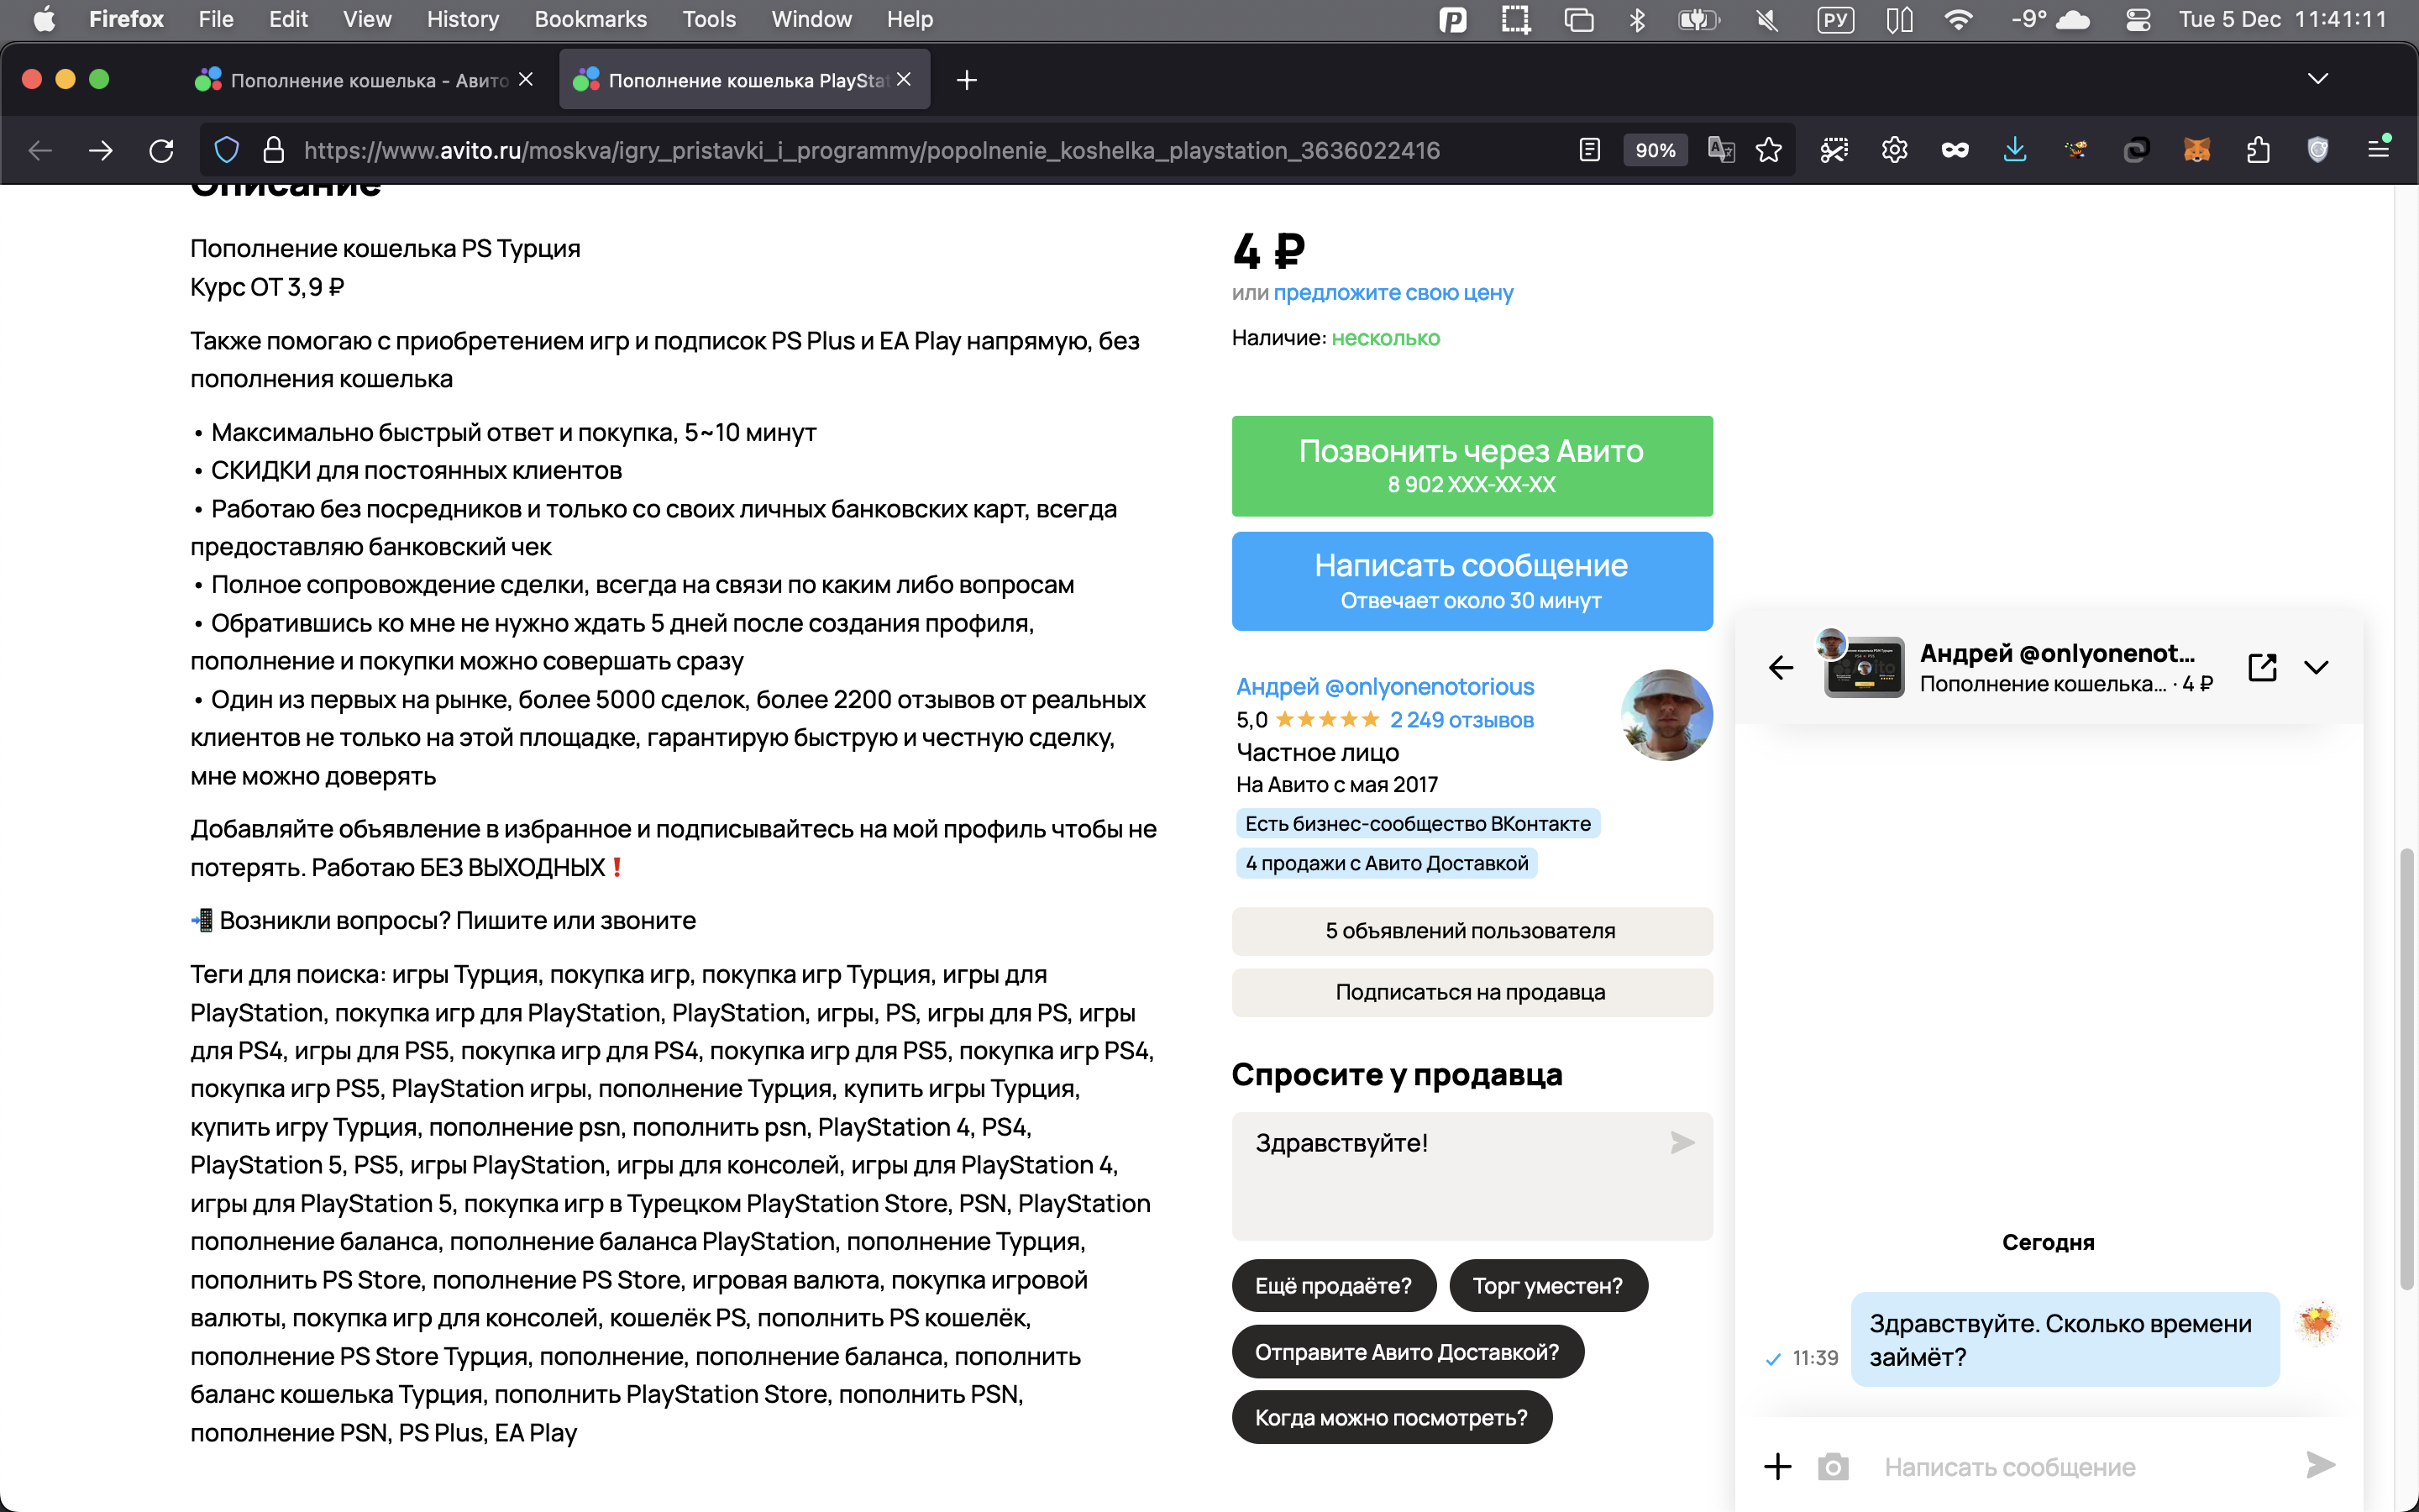Viewport: 2419px width, 1512px height.
Task: Open the 90% zoom level indicator
Action: pyautogui.click(x=1655, y=150)
